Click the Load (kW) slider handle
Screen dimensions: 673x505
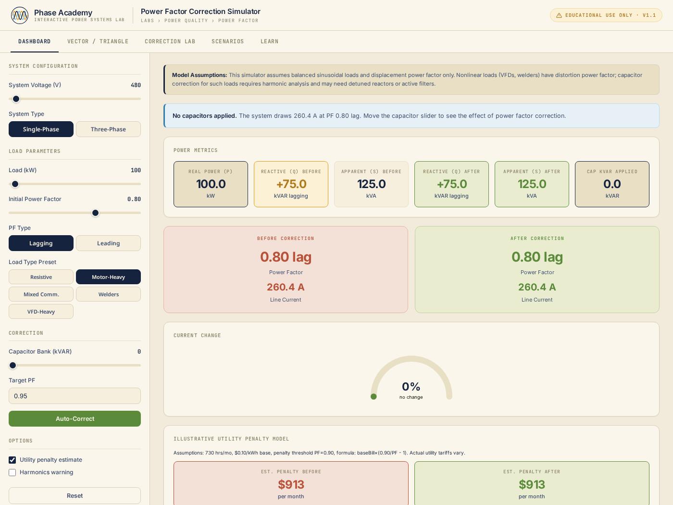(15, 184)
